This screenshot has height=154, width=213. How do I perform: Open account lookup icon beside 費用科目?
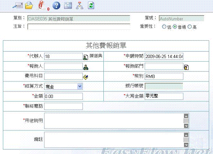point(86,77)
